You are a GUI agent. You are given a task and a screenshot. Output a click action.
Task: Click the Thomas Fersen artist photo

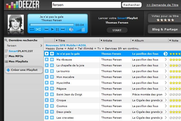coord(16,23)
